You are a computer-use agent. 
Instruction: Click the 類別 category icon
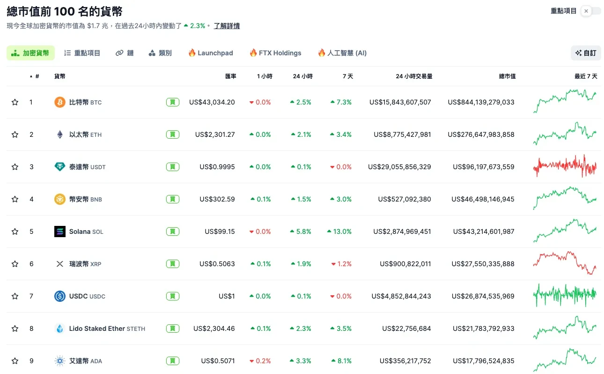click(x=152, y=52)
